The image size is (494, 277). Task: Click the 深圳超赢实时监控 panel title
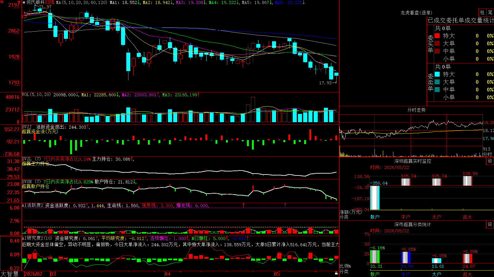pyautogui.click(x=413, y=161)
